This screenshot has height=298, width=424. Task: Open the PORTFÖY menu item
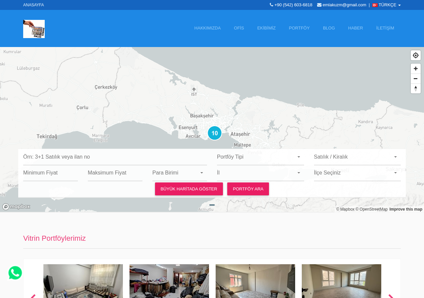299,28
